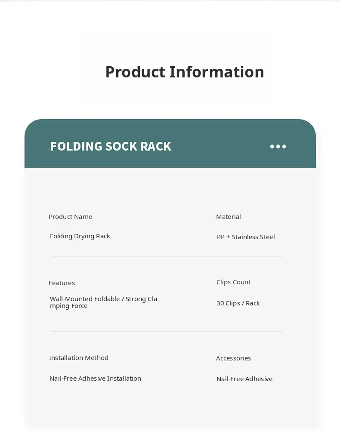Image resolution: width=340 pixels, height=431 pixels.
Task: Select the 'Accessories' field label
Action: point(233,358)
